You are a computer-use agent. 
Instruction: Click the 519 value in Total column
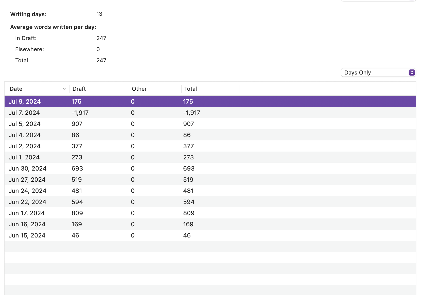point(188,180)
